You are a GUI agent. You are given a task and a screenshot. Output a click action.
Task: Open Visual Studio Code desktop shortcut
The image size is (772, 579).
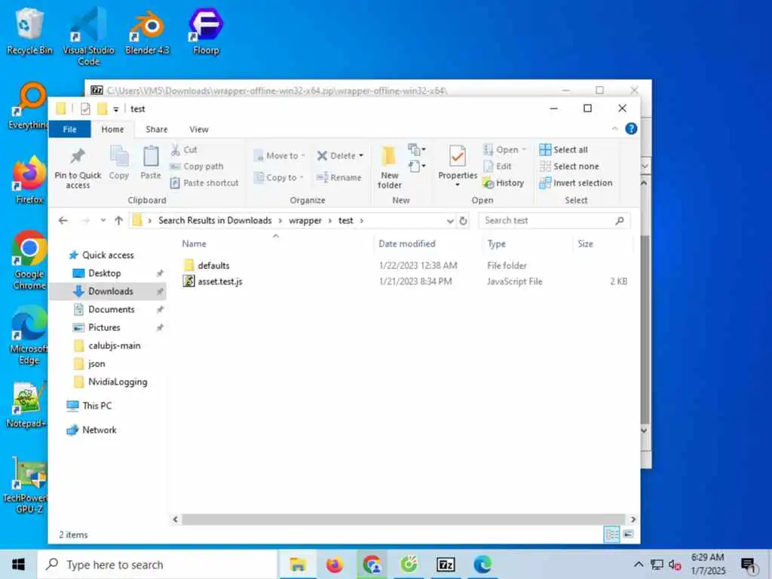[88, 37]
